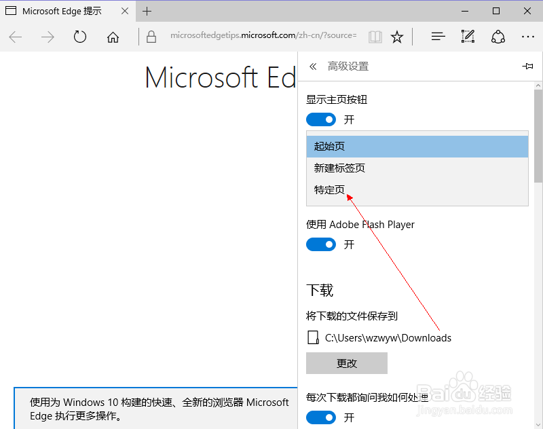Go forward with the Forward arrow
This screenshot has width=543, height=429.
coord(48,37)
